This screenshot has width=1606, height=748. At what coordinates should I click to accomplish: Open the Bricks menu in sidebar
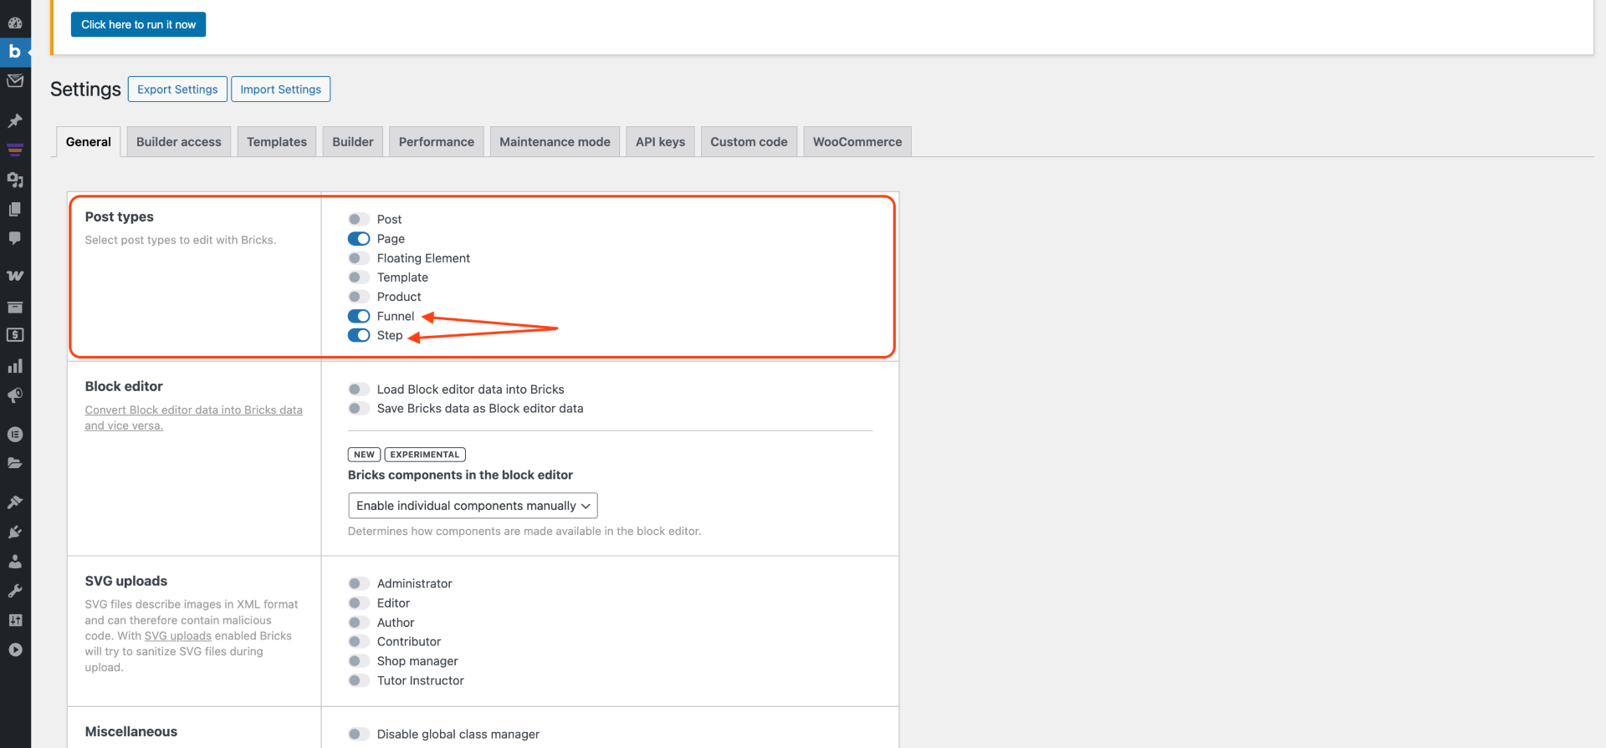click(x=15, y=52)
